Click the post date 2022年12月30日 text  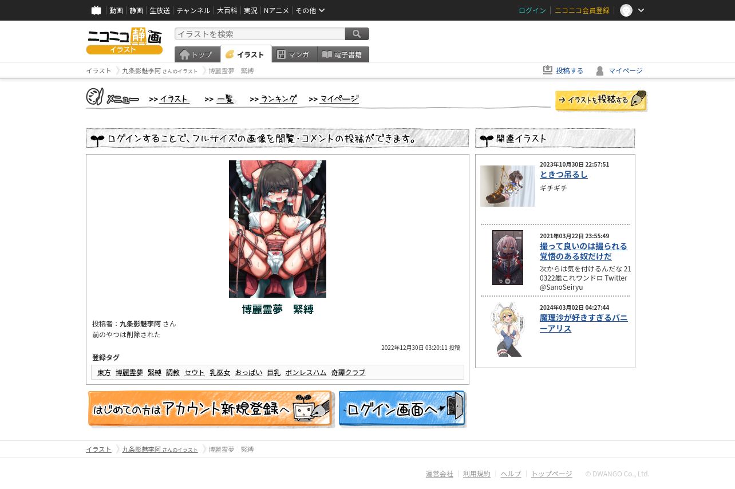[421, 348]
